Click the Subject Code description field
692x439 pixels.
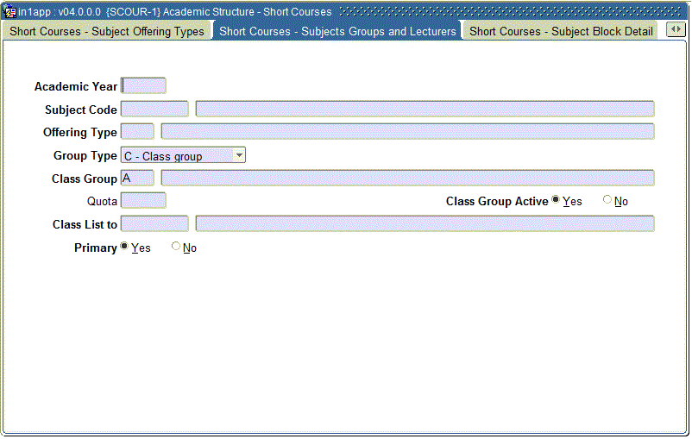(x=425, y=109)
